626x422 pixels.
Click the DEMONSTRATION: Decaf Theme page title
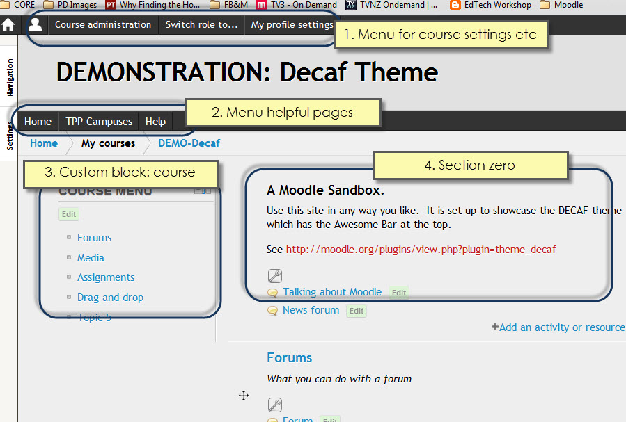point(247,72)
